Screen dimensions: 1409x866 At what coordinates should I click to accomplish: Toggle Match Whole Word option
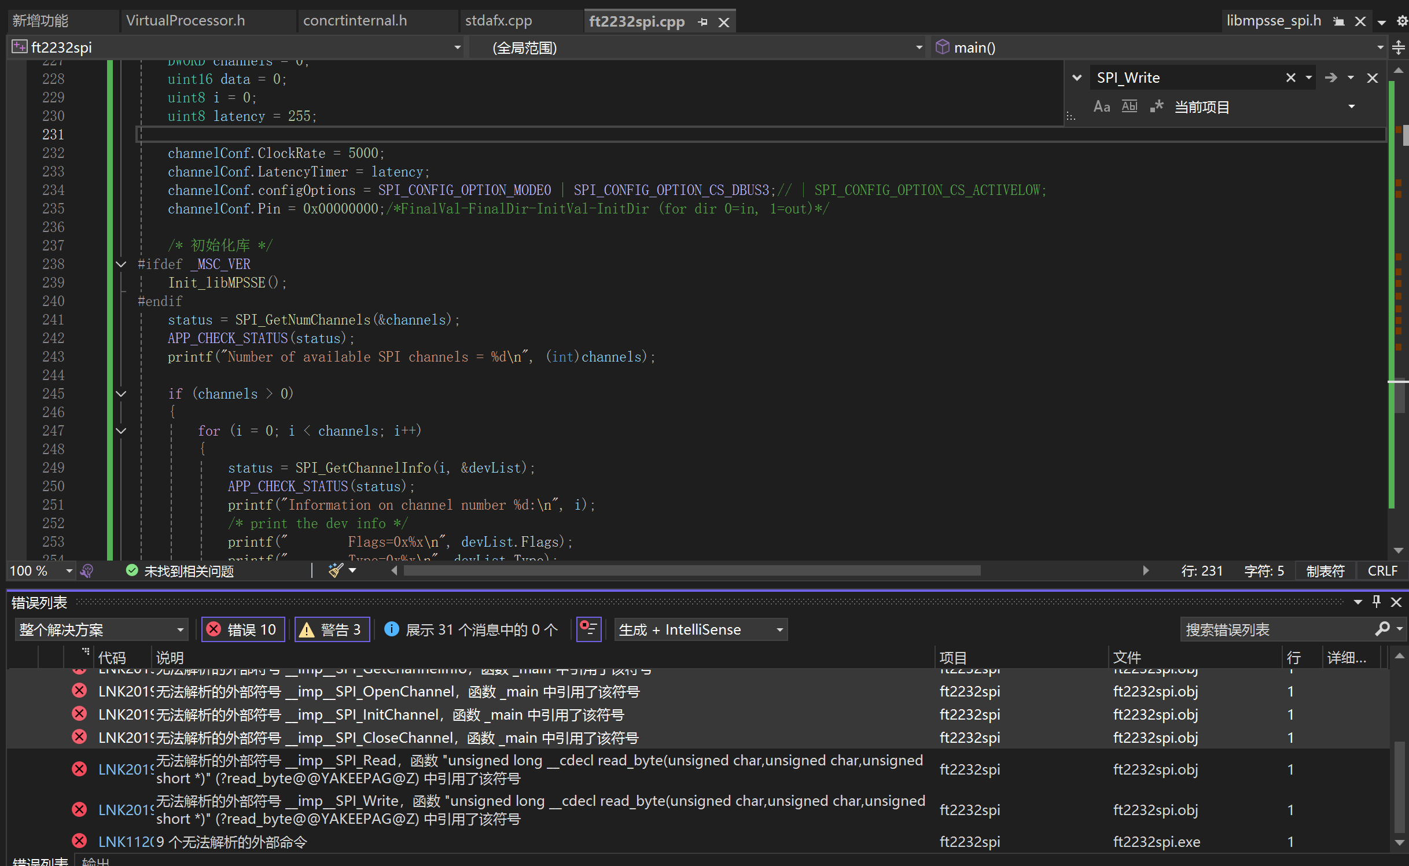[1129, 107]
